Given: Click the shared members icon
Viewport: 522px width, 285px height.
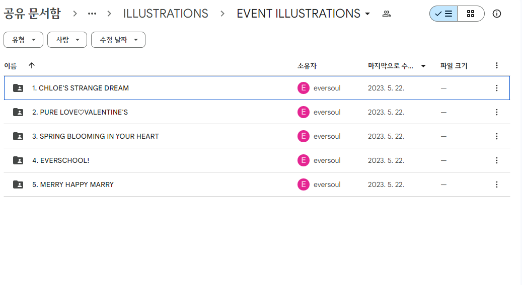Looking at the screenshot, I should (x=387, y=14).
